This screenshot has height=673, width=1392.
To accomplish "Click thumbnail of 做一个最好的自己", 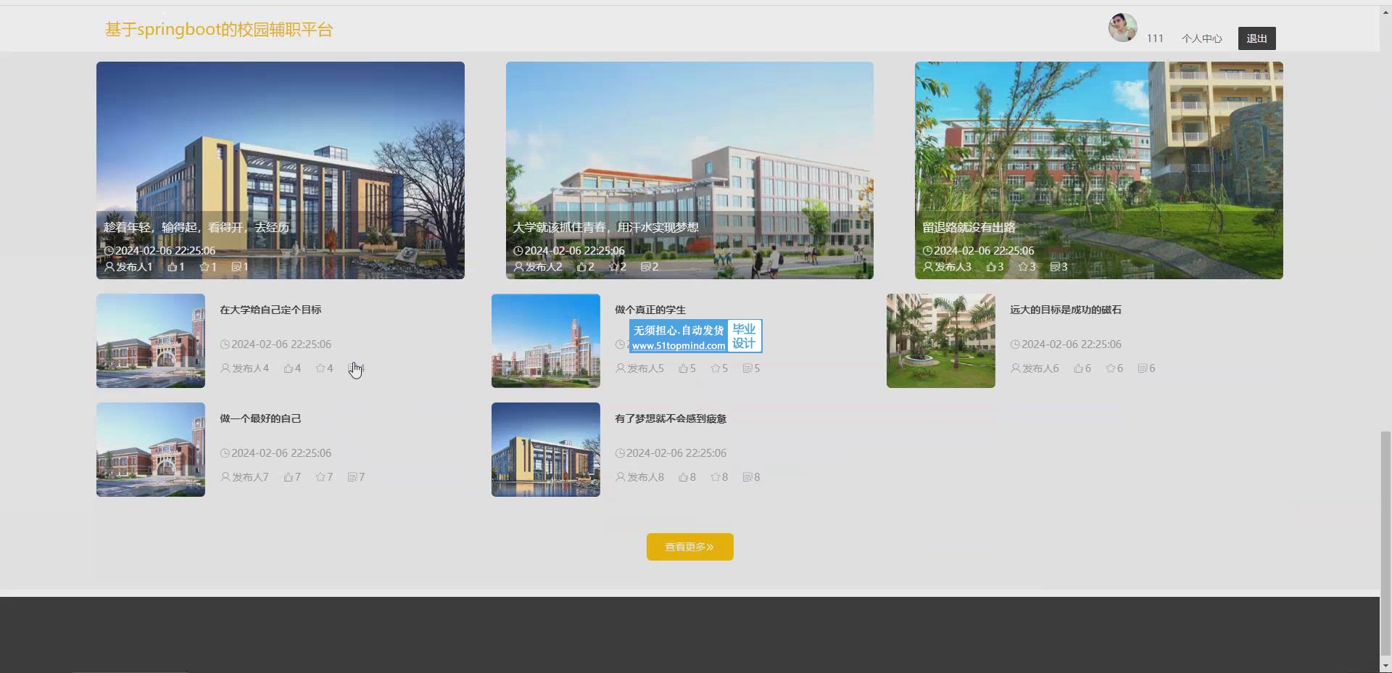I will pyautogui.click(x=151, y=450).
